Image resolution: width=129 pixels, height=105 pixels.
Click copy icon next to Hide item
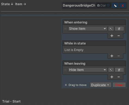click(111, 70)
